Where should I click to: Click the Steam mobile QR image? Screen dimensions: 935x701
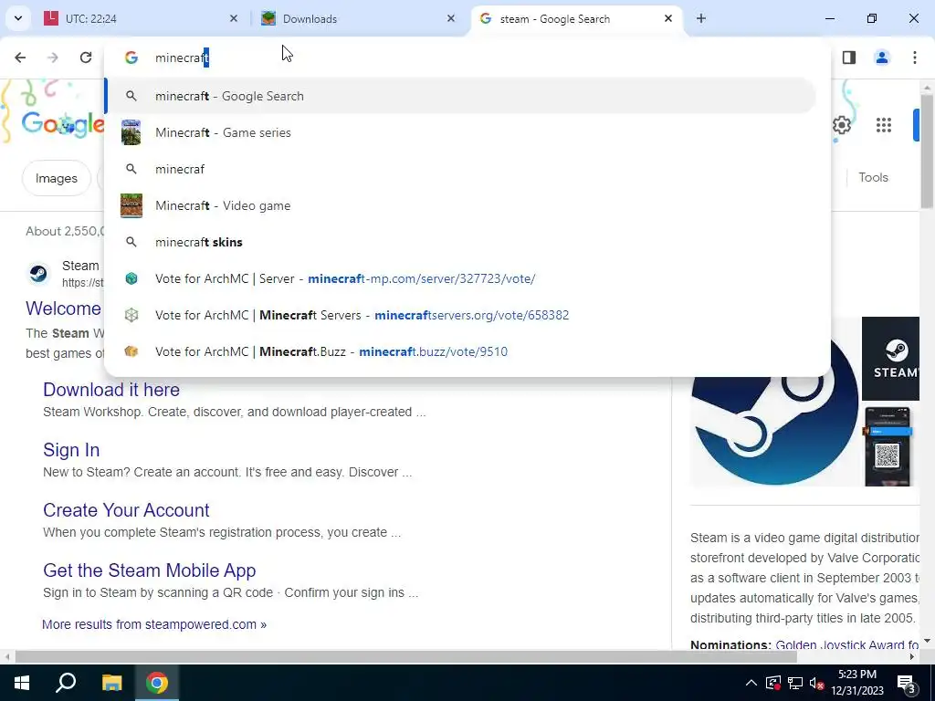pos(888,445)
